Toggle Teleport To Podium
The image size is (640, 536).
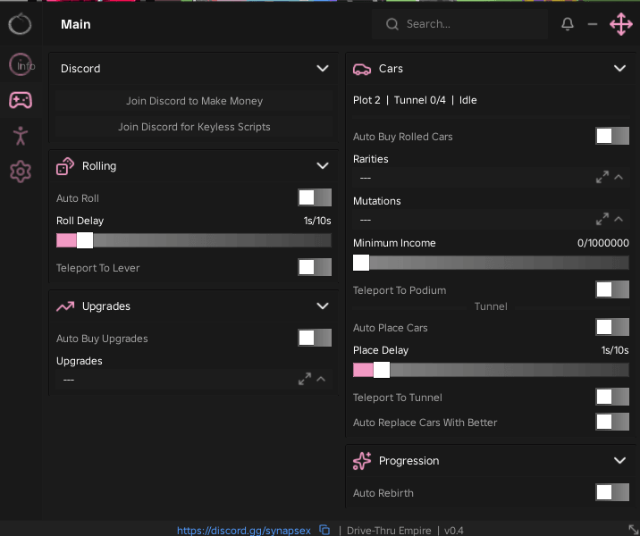(612, 289)
